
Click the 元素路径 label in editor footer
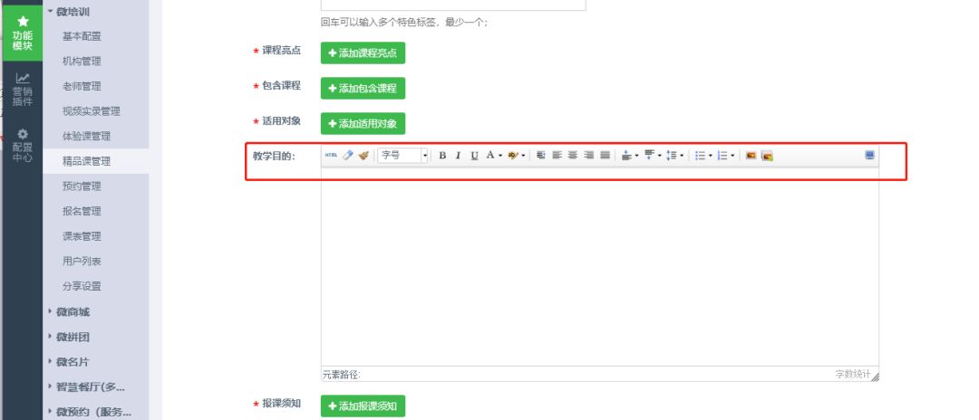click(x=342, y=375)
